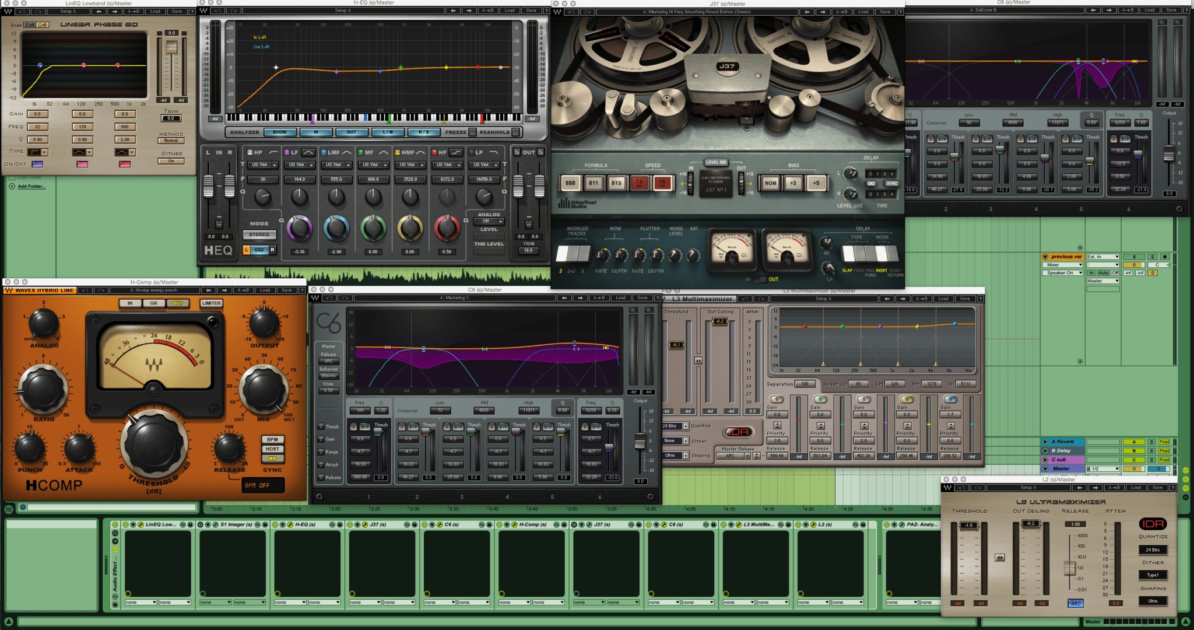The width and height of the screenshot is (1194, 630).
Task: Click redo icon in C6 Mastering toolbar
Action: [345, 297]
